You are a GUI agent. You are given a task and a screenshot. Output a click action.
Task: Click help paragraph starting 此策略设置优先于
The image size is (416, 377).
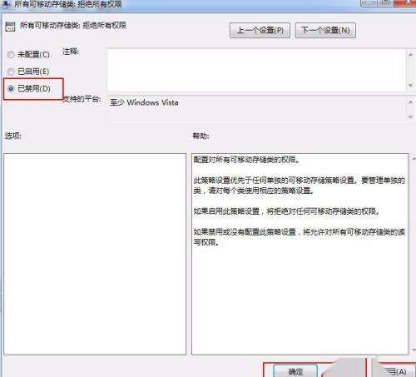point(300,186)
